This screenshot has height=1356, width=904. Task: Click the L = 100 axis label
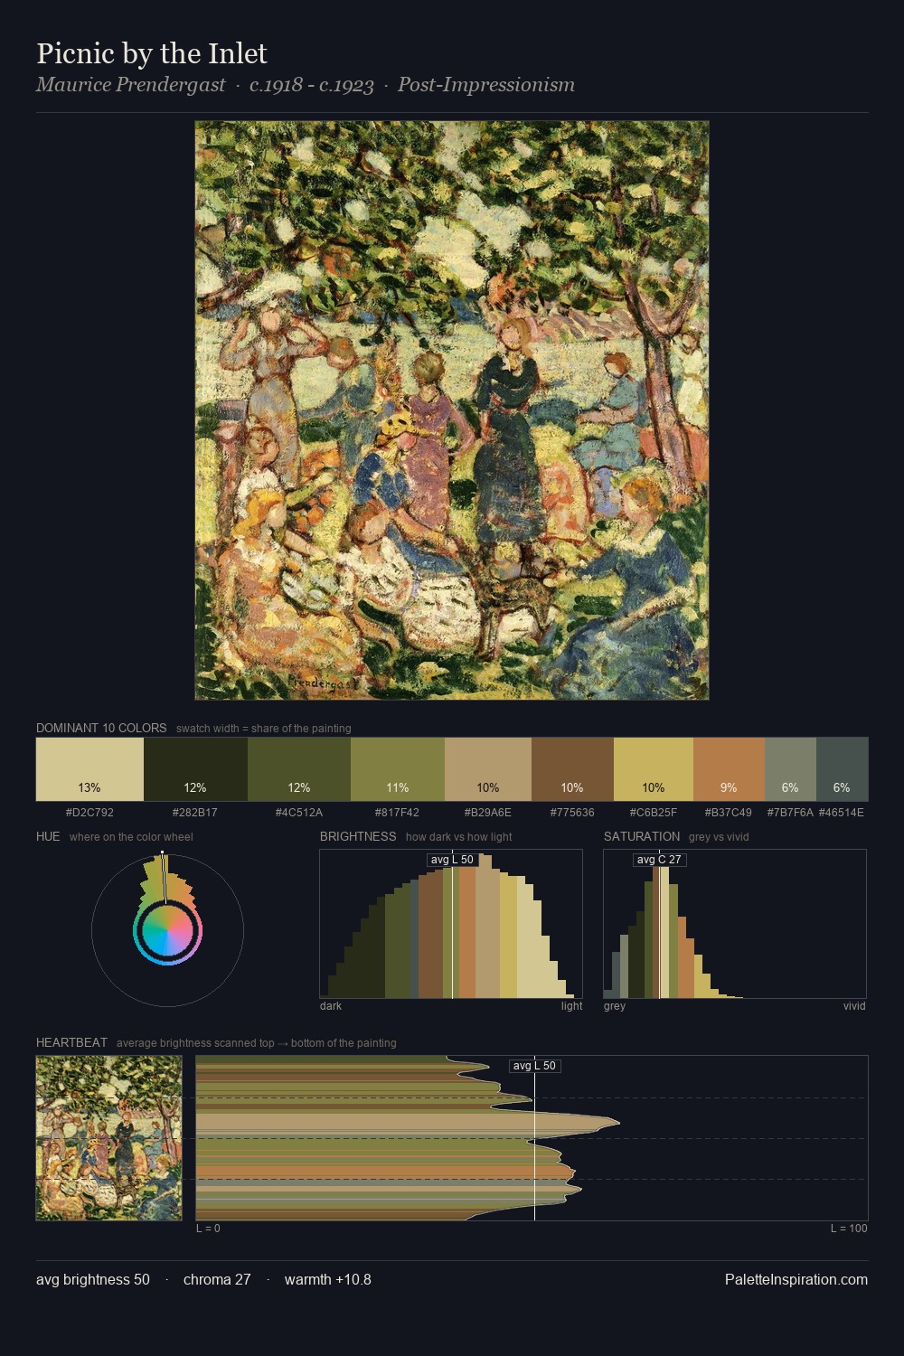[x=849, y=1229]
